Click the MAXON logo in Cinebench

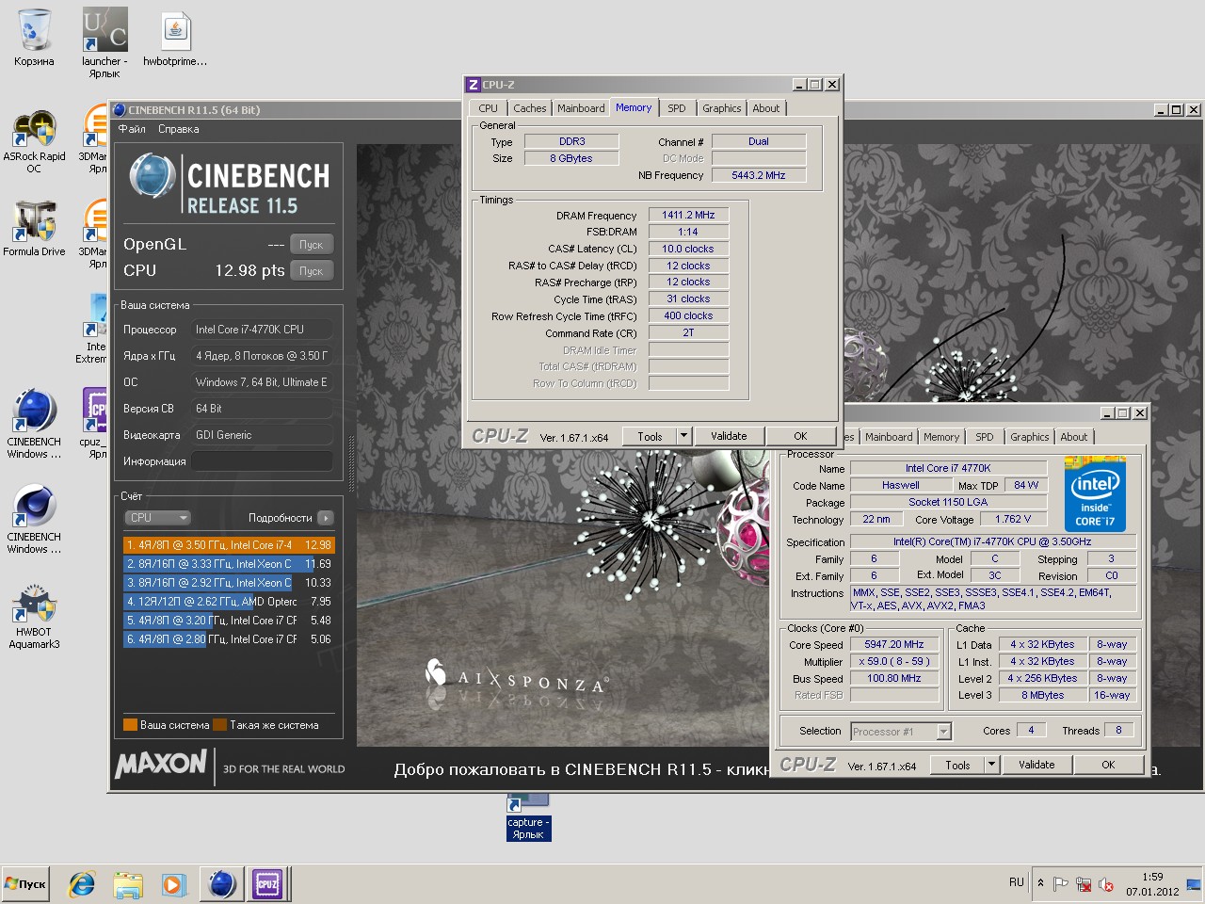point(161,765)
